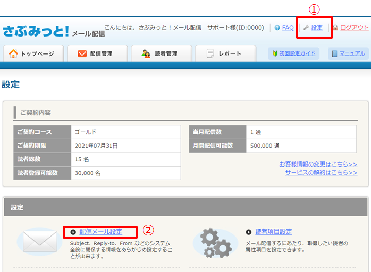
Task: Open the 配信管理 tab
Action: click(97, 53)
